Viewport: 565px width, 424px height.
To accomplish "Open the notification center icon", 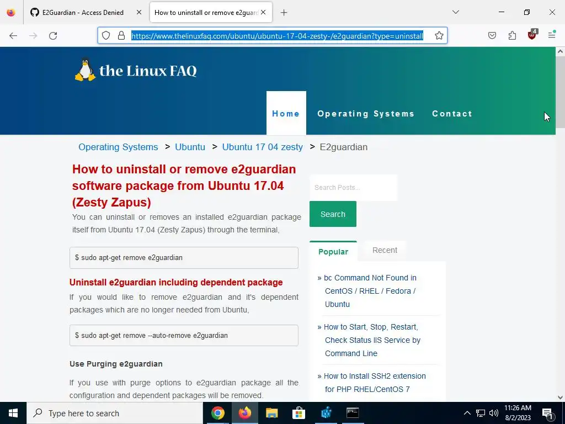I will 548,413.
